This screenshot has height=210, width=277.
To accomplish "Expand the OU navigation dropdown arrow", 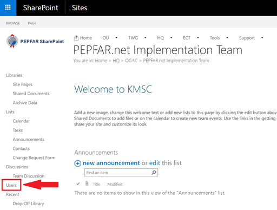I will click(x=116, y=38).
